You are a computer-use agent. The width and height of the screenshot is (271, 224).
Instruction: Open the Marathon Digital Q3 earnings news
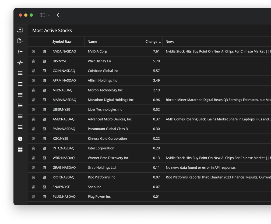(218, 100)
